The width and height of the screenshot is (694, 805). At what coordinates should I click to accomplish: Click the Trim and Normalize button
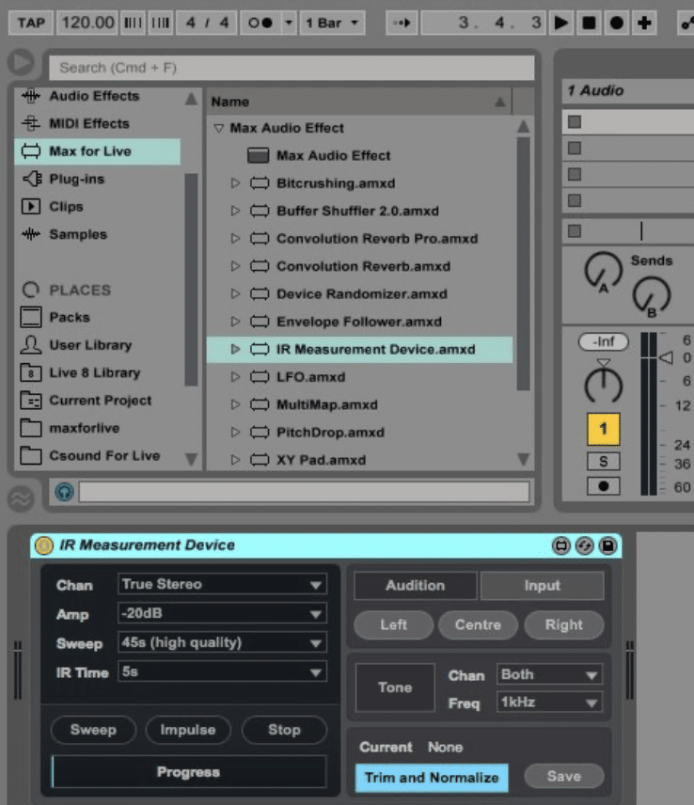click(x=432, y=778)
